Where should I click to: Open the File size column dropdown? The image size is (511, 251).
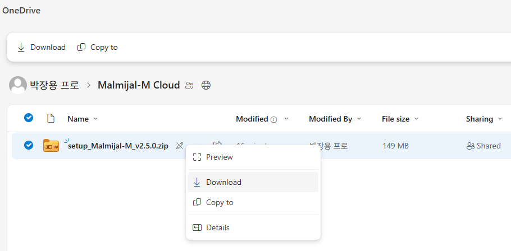[417, 119]
